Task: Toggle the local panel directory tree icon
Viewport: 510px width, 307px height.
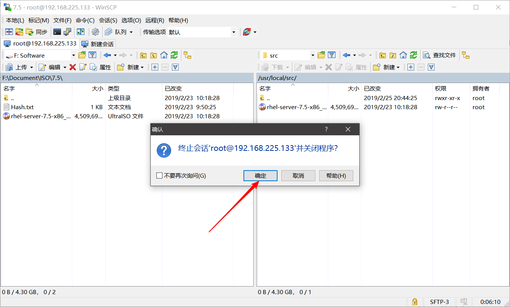Action: coord(187,55)
